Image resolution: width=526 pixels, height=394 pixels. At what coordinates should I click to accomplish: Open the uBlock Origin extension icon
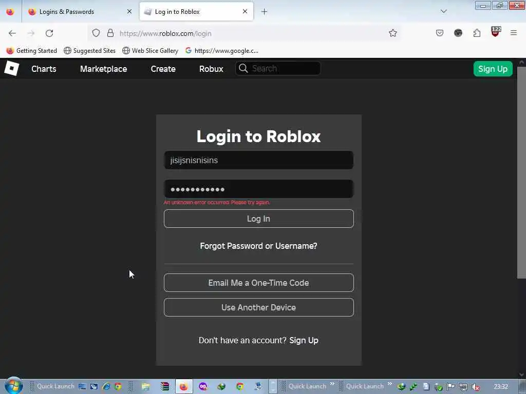click(496, 32)
